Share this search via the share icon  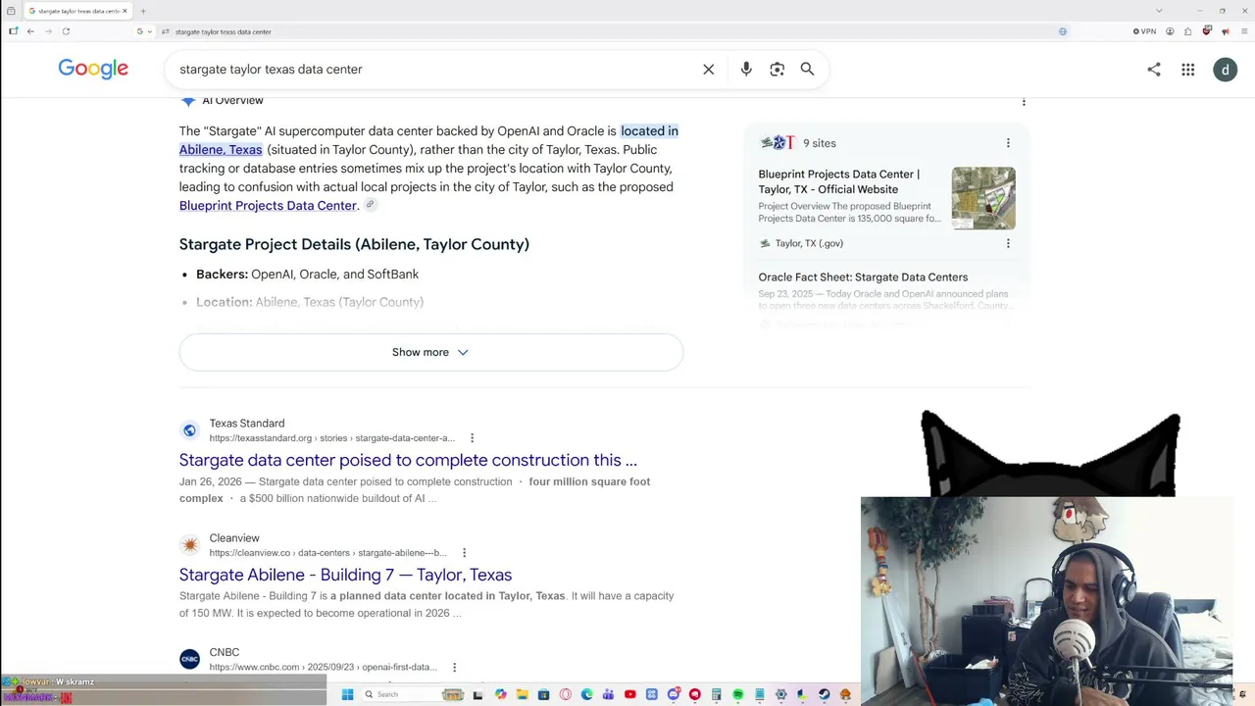point(1154,70)
